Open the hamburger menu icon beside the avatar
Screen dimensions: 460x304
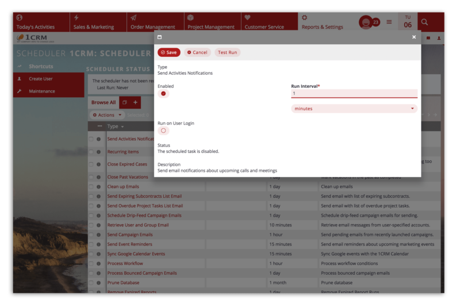[x=389, y=22]
